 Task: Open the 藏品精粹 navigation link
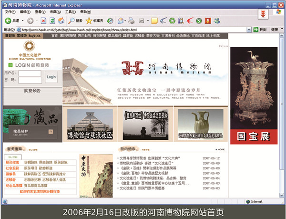click(114, 36)
